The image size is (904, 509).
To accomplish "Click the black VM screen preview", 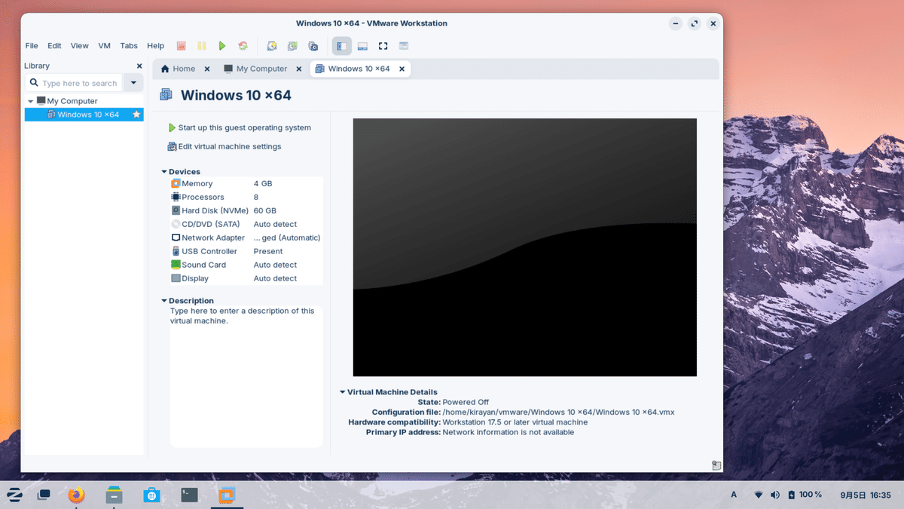I will 525,247.
